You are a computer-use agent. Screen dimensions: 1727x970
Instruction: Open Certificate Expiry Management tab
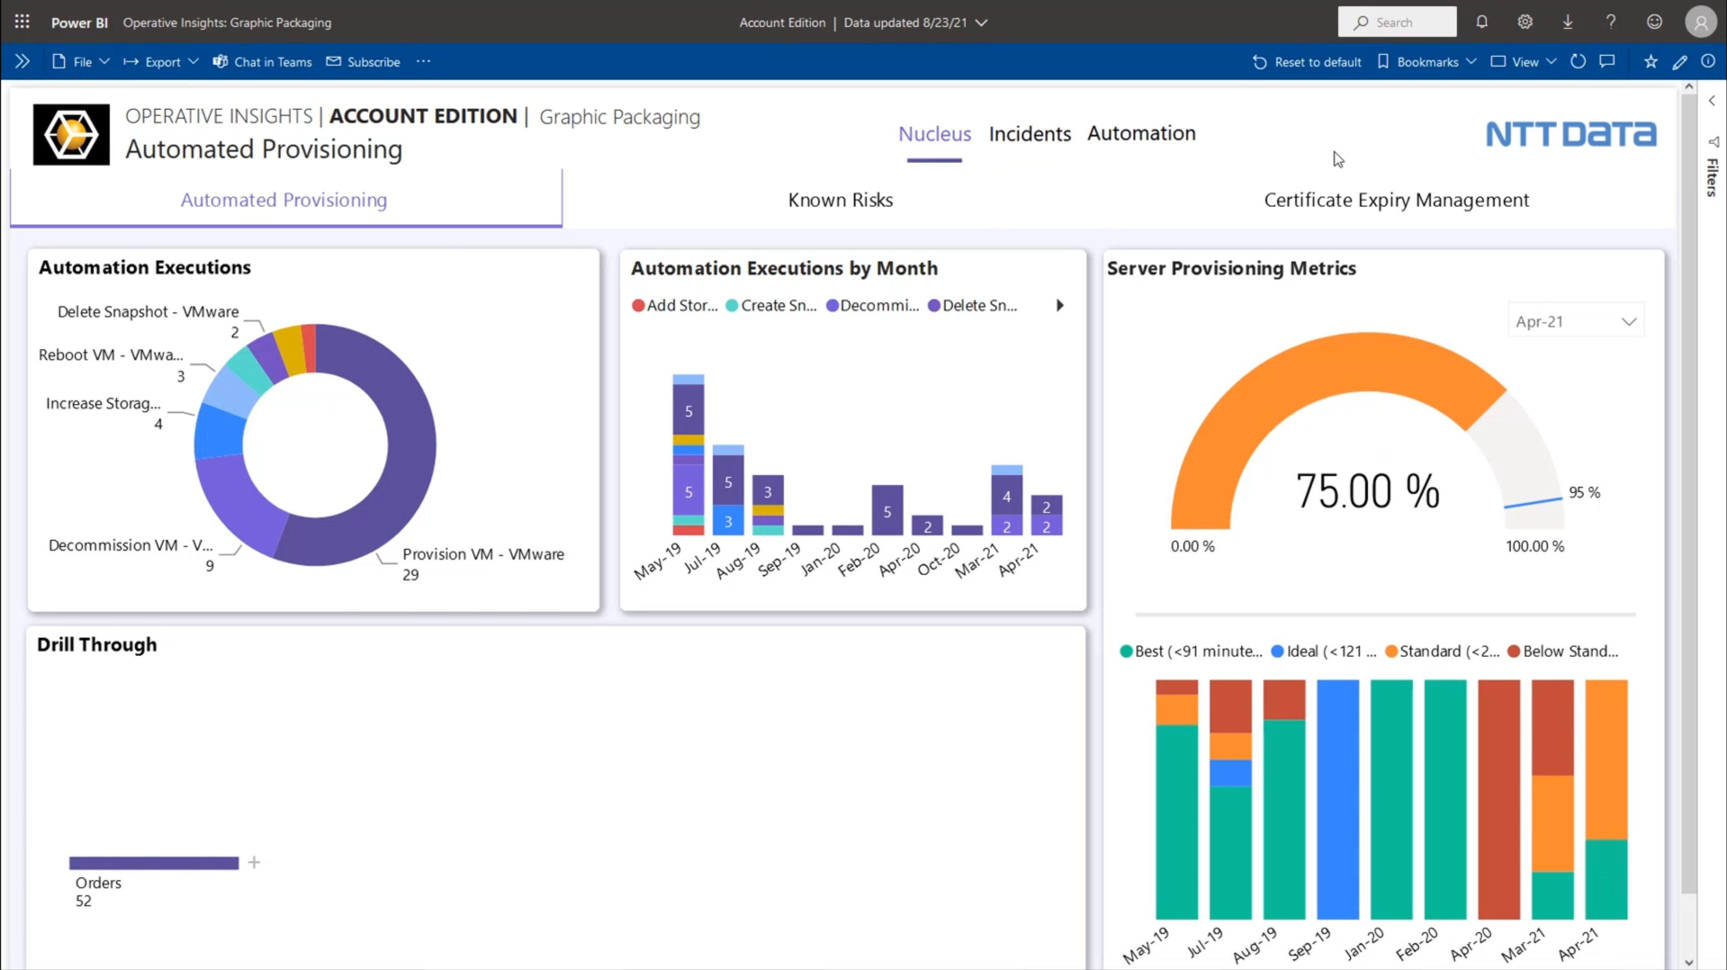(x=1396, y=200)
